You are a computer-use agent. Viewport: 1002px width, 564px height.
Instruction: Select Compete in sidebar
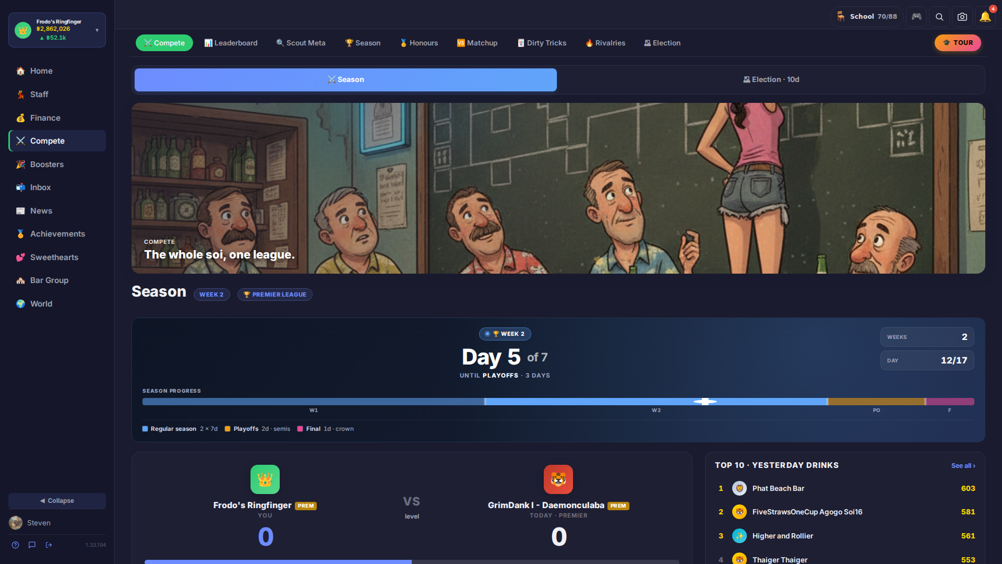coord(57,141)
